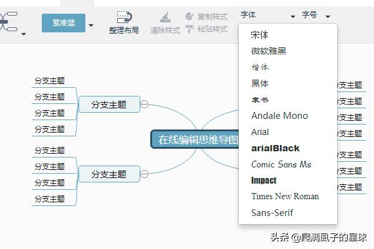Viewport: 374px width, 249px height.
Task: Select Comic Sans Ms font option
Action: (x=281, y=164)
